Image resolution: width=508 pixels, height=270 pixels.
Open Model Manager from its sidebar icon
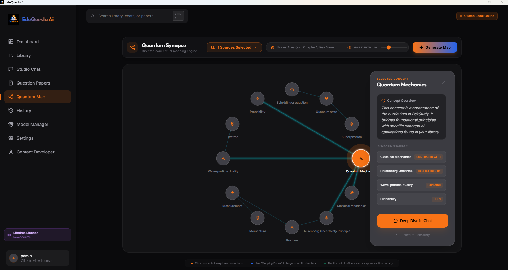11,124
